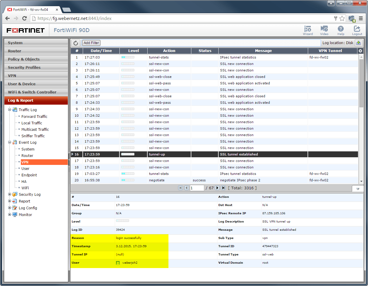Open Forward Traffic log
Image resolution: width=368 pixels, height=286 pixels.
tap(34, 116)
